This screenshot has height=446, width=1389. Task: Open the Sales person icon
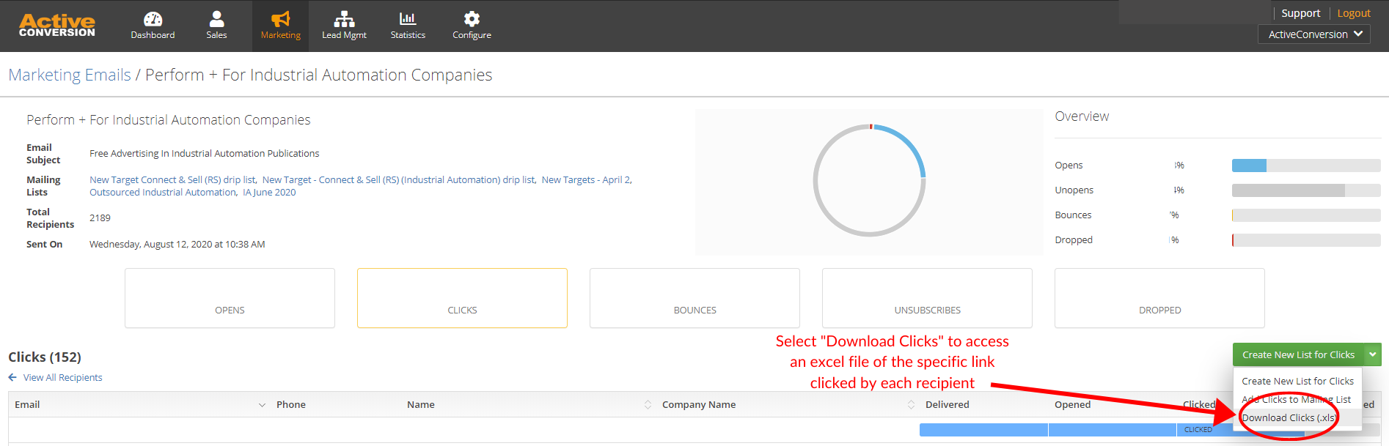[x=216, y=19]
